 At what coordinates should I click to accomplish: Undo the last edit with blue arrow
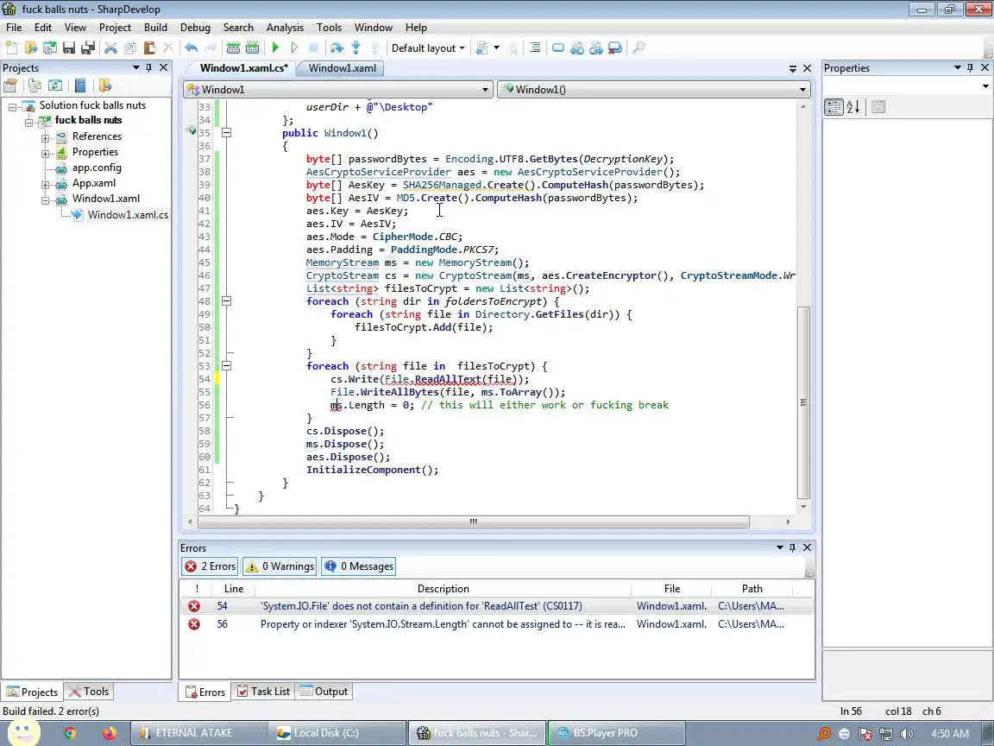click(191, 47)
